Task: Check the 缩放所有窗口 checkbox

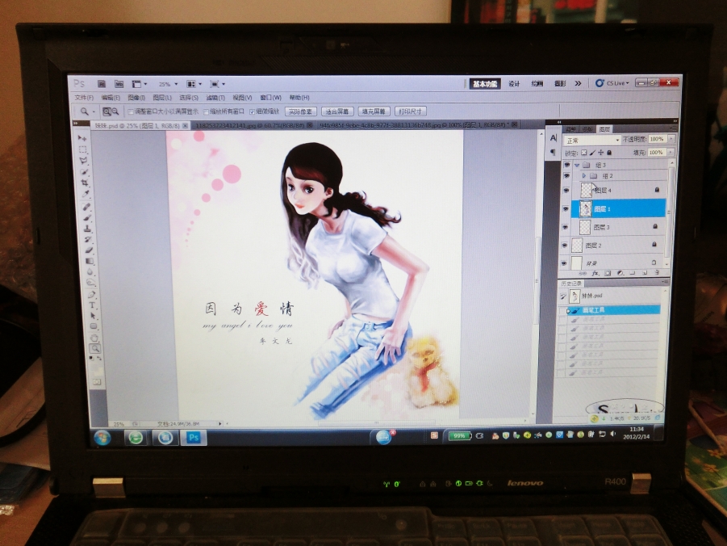Action: (x=205, y=112)
